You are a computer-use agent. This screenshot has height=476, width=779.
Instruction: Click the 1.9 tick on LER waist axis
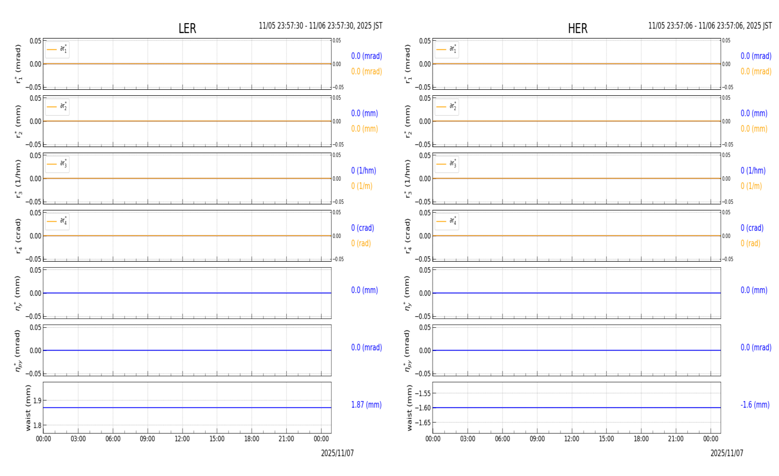click(x=37, y=401)
